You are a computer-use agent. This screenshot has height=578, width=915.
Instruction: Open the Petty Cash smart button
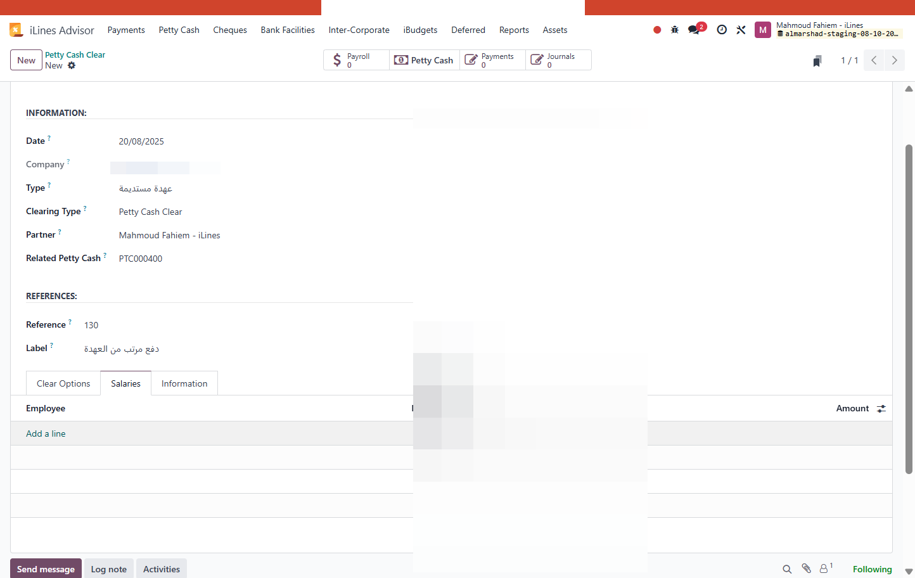pos(423,60)
